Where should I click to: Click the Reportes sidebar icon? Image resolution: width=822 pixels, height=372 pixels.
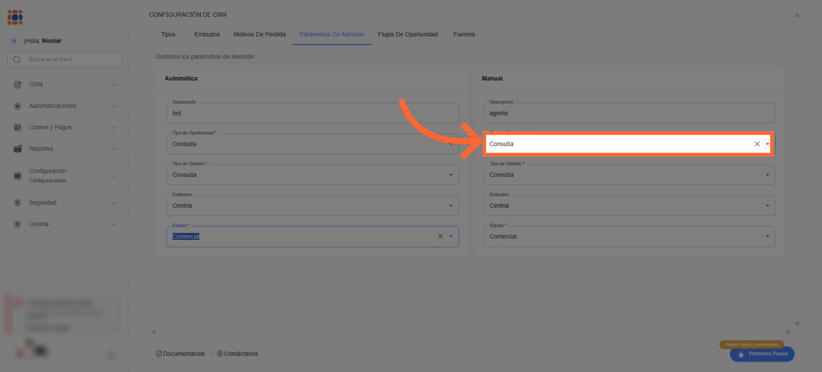coord(17,149)
